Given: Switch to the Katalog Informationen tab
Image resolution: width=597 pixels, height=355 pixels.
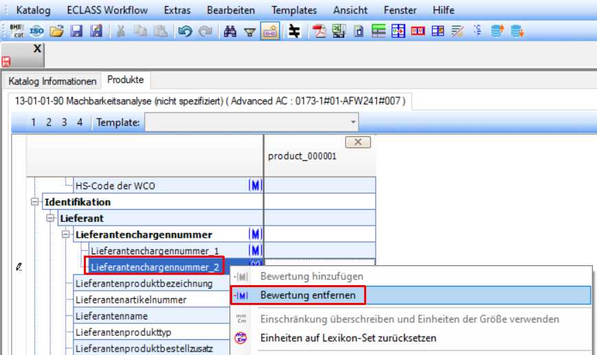Looking at the screenshot, I should [x=52, y=82].
